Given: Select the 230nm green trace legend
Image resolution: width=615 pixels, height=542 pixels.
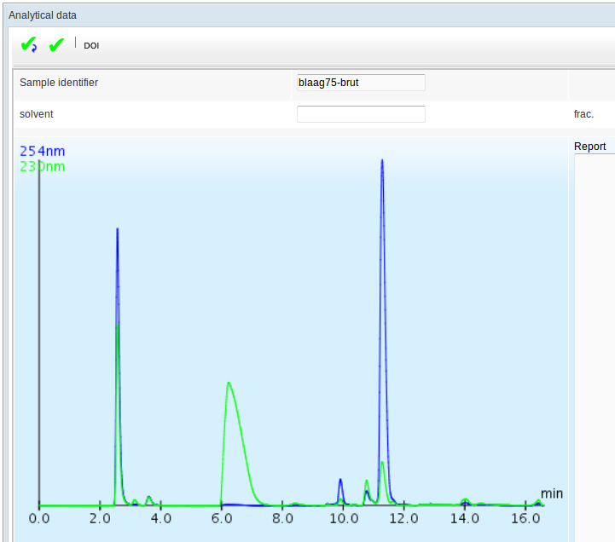Looking at the screenshot, I should [43, 167].
